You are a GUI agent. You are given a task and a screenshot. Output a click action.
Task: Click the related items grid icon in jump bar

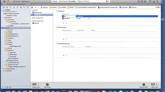[32, 7]
